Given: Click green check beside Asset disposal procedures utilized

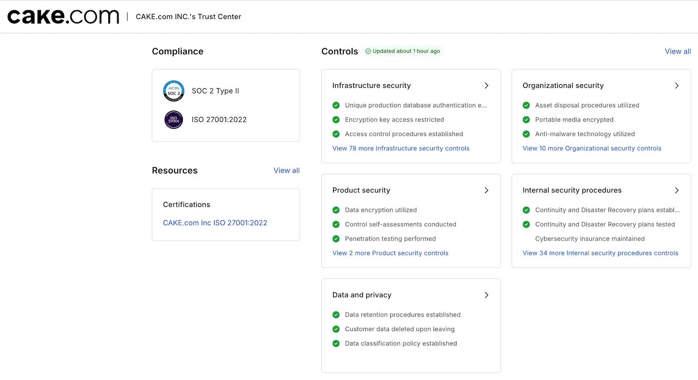Looking at the screenshot, I should tap(526, 105).
